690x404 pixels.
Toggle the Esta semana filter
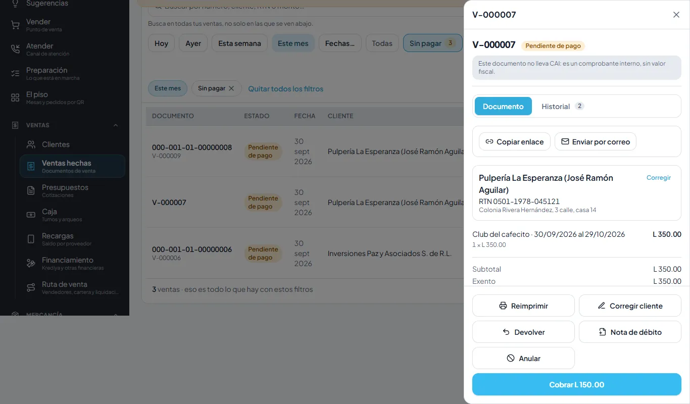point(239,43)
